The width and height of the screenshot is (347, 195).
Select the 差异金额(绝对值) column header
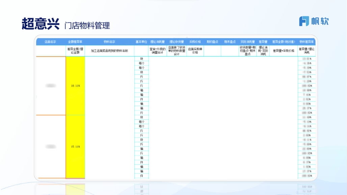284,42
